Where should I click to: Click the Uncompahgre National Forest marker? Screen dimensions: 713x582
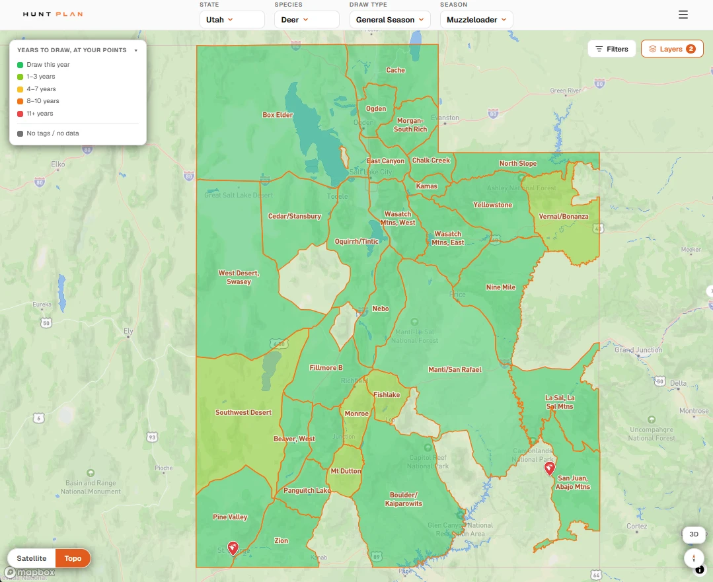(x=651, y=419)
